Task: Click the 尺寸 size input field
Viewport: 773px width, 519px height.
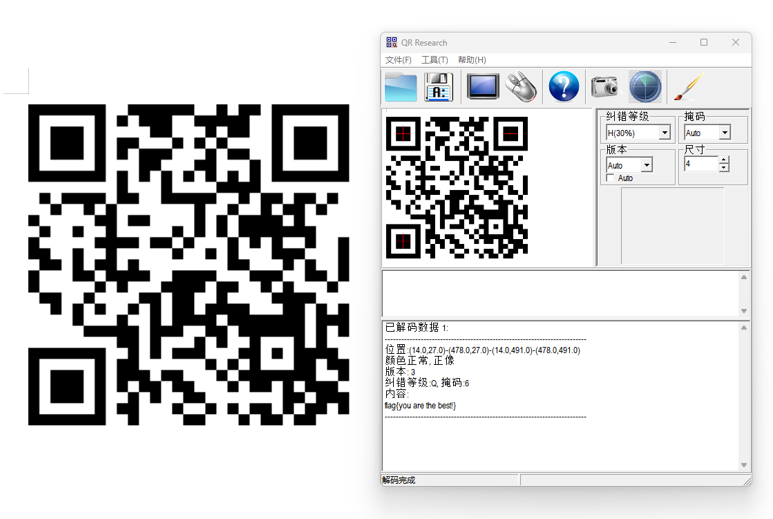Action: tap(702, 164)
